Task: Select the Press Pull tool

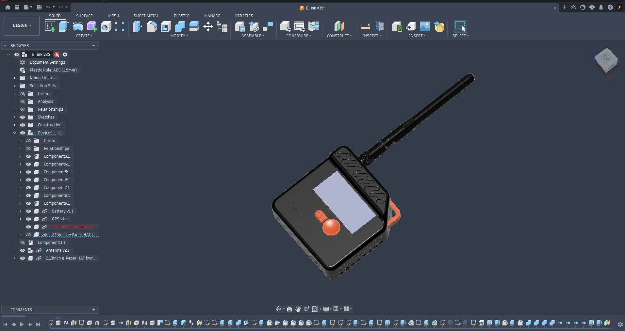Action: (x=138, y=26)
